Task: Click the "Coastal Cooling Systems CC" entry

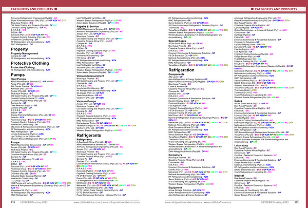Action: click(x=26, y=98)
